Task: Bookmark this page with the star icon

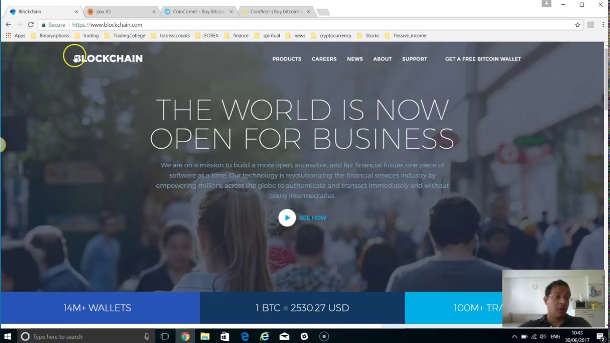Action: pos(578,25)
